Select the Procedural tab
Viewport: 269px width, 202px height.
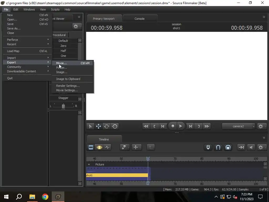coord(59,35)
